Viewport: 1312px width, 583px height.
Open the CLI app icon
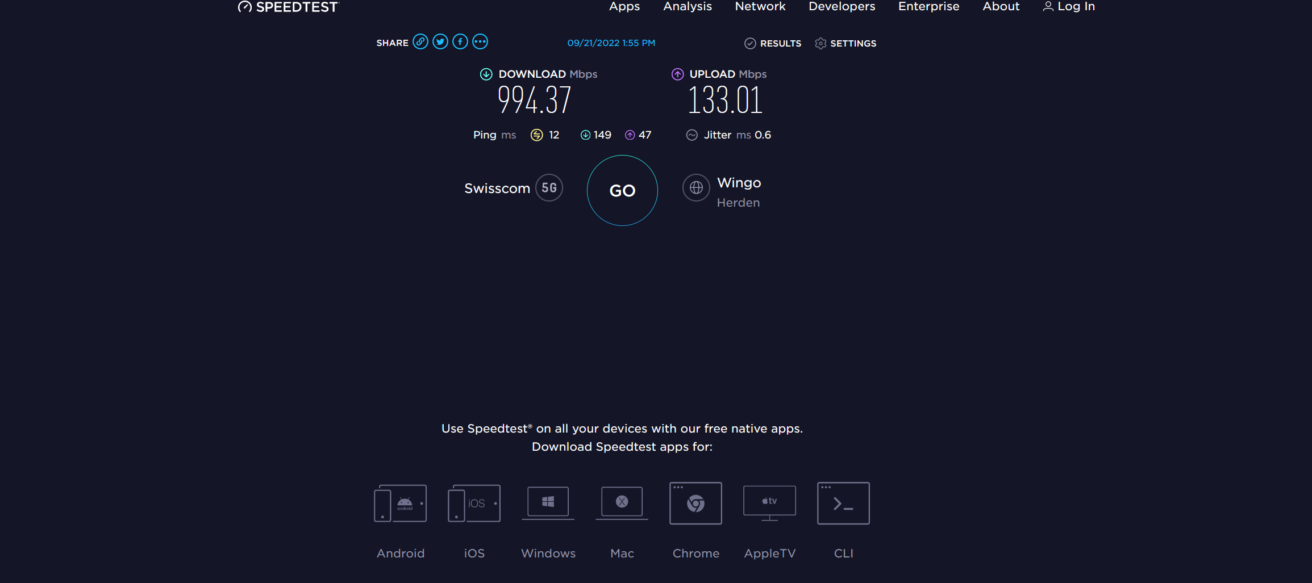[x=844, y=503]
